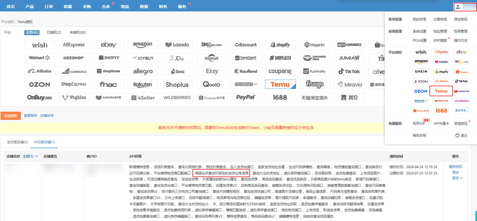Select the selected Temu tile in main grid
The height and width of the screenshot is (221, 477).
click(x=280, y=84)
